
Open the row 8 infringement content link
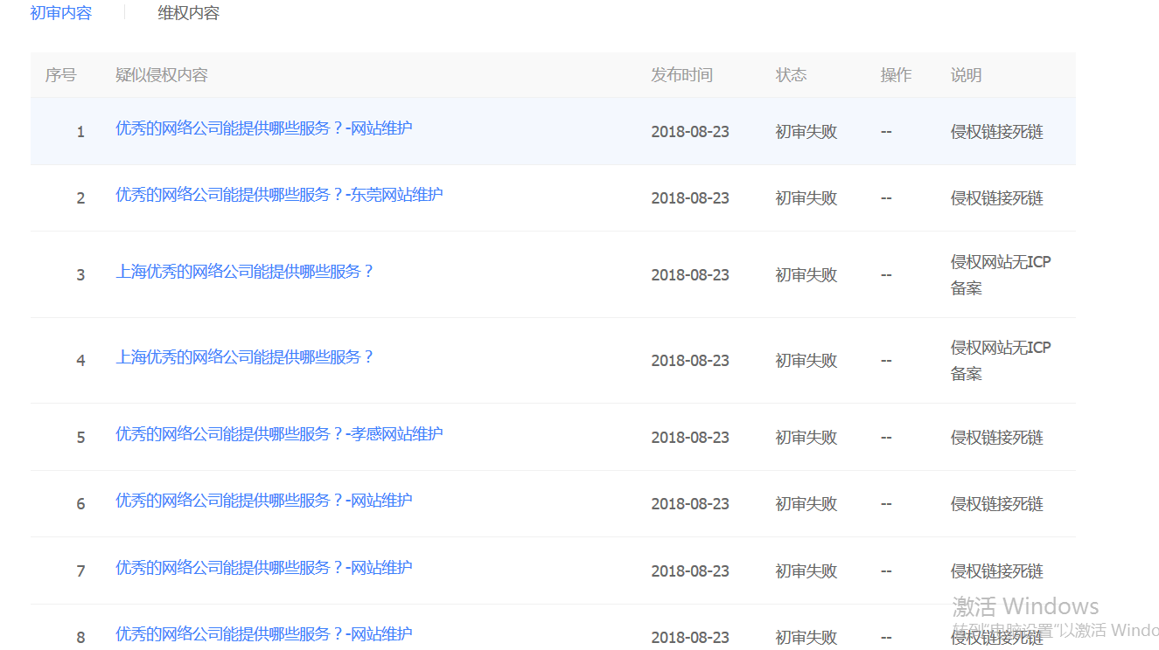pos(263,633)
